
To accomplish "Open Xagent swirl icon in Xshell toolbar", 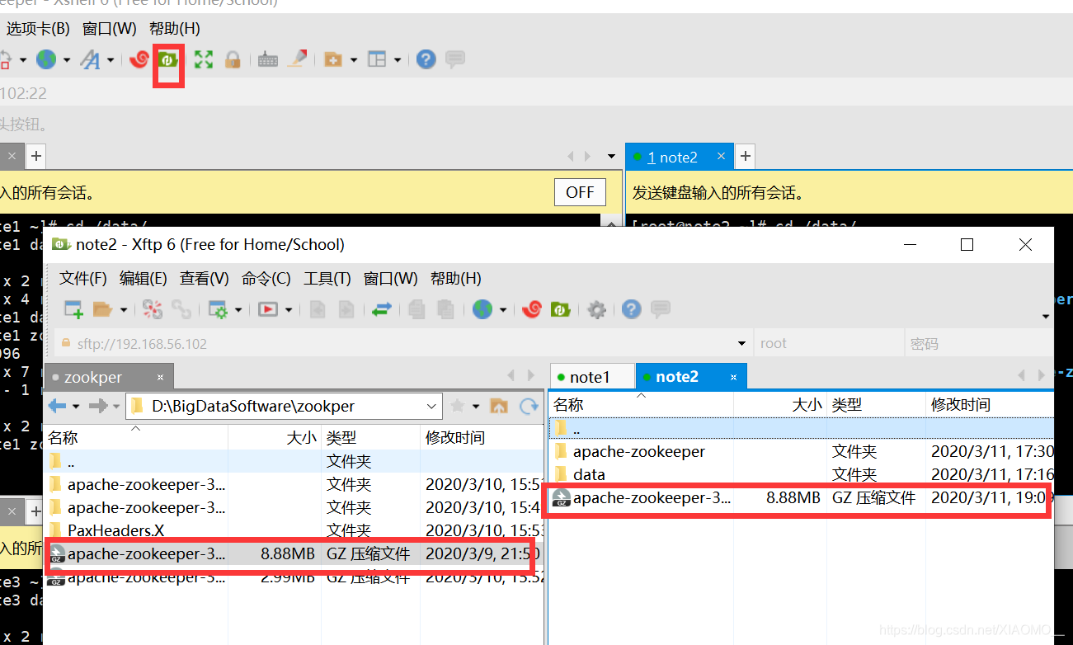I will [x=139, y=59].
